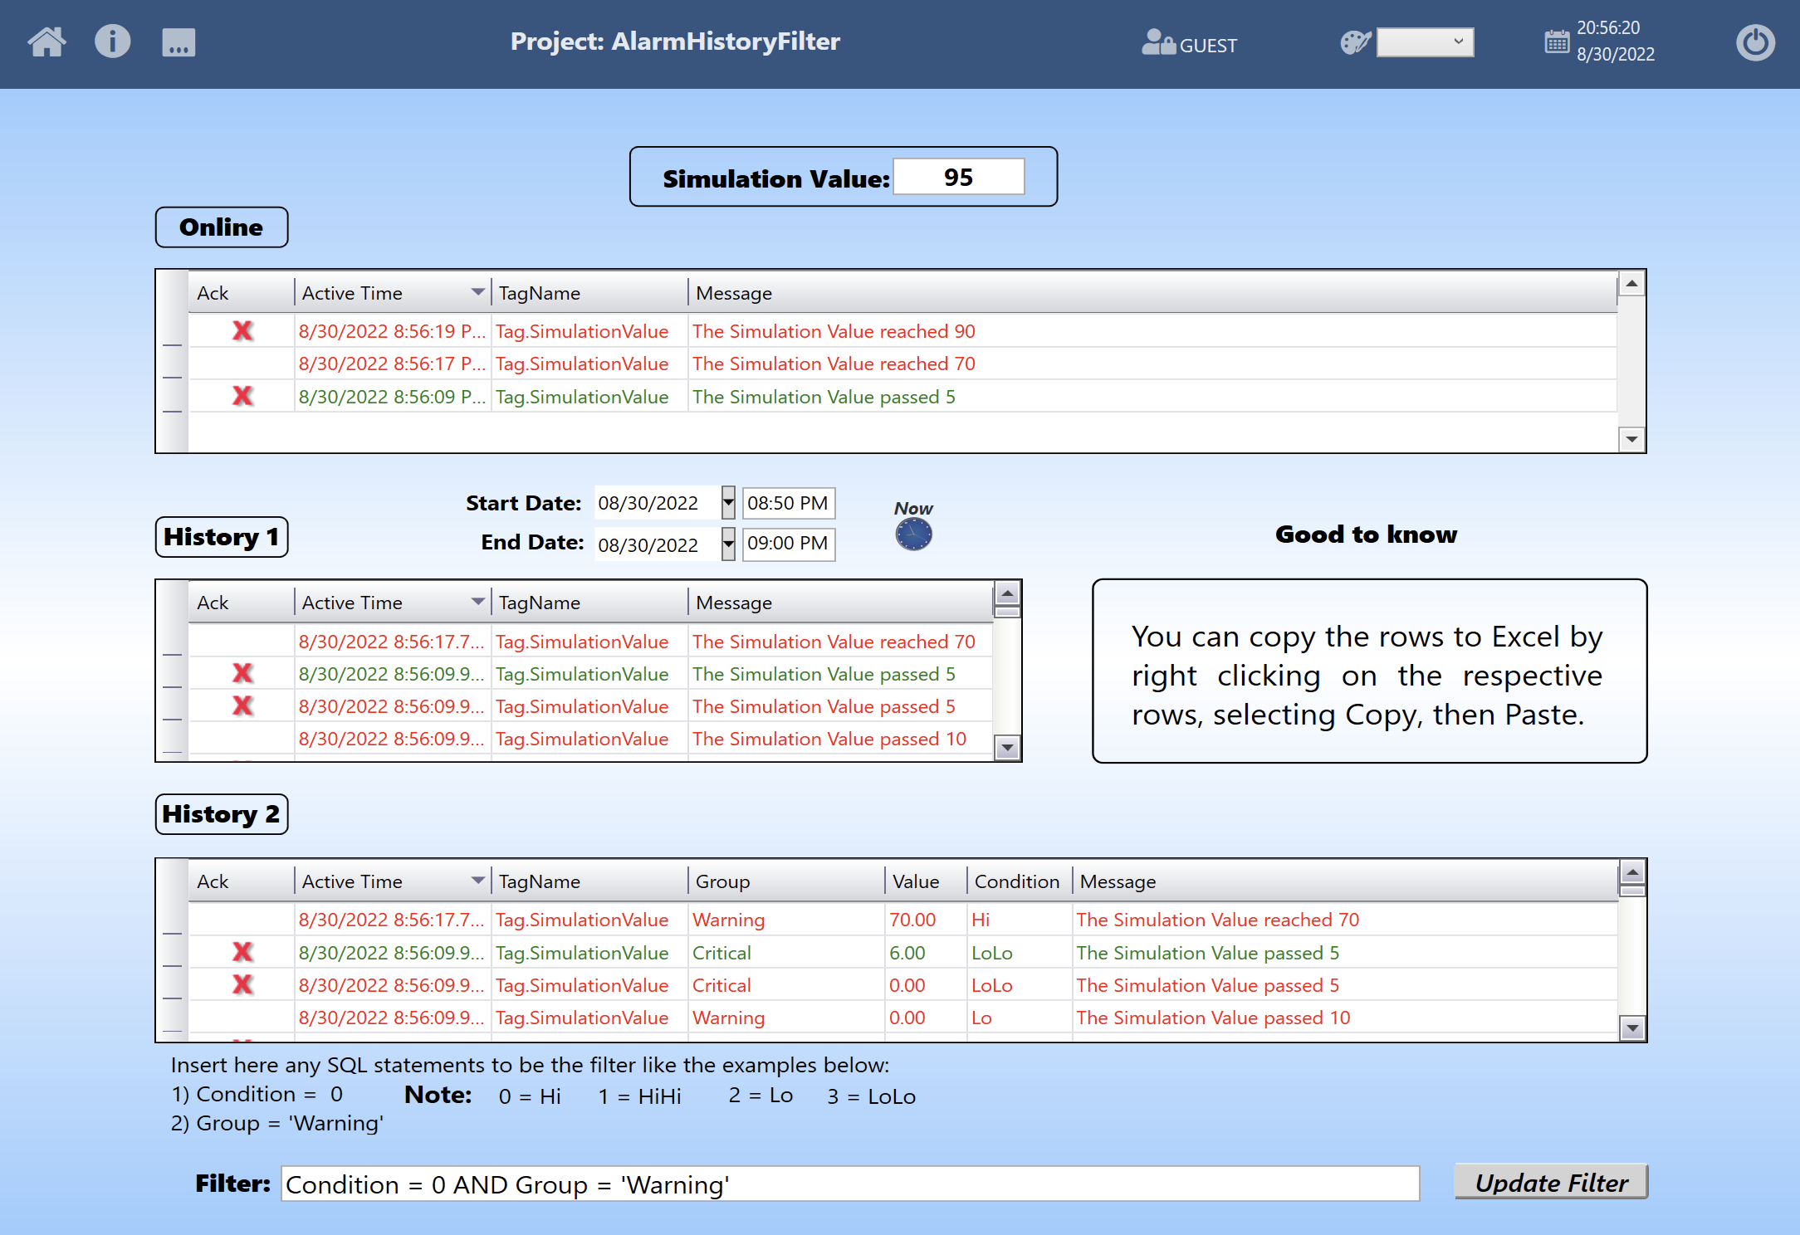The height and width of the screenshot is (1235, 1800).
Task: Click the End Date 08/30/2022 field
Action: point(657,544)
